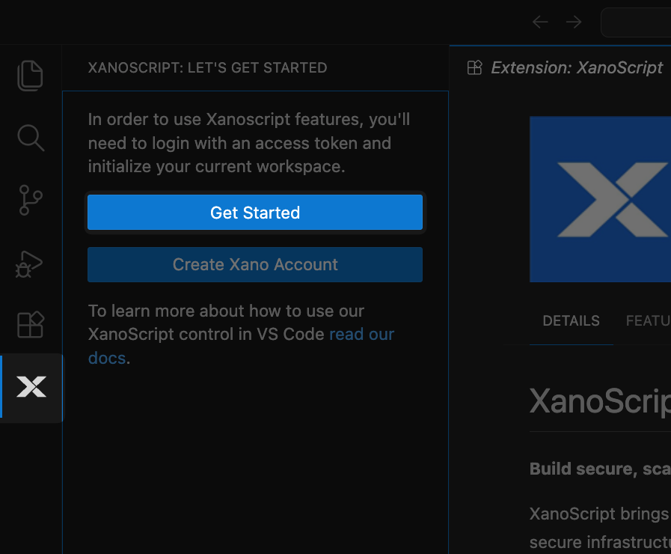Click the XanoScript logo image
This screenshot has width=671, height=554.
pos(600,199)
